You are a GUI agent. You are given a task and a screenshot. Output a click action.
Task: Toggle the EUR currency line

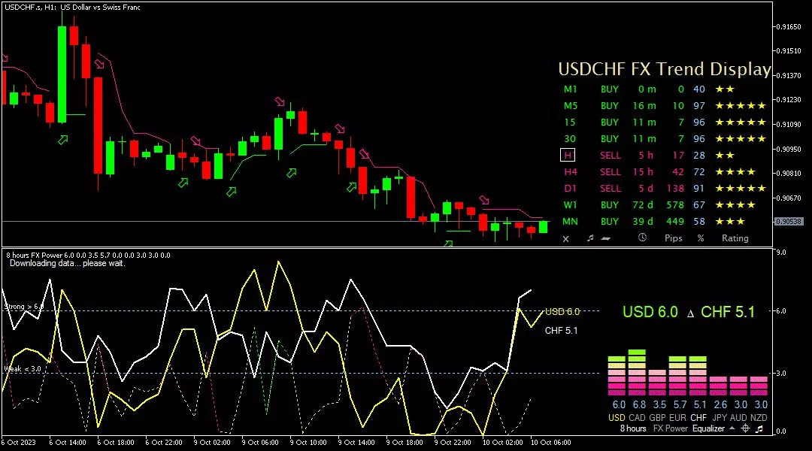click(677, 418)
